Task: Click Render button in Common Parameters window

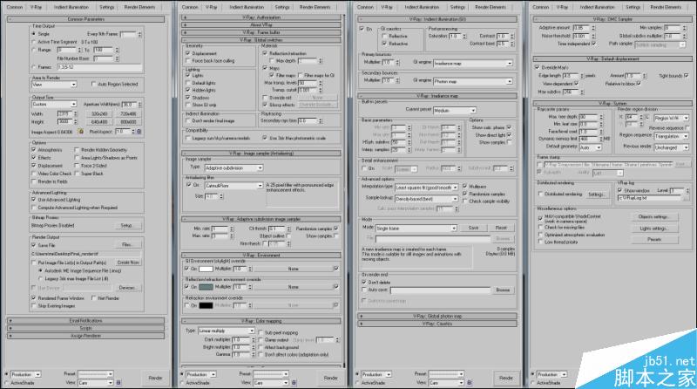Action: [155, 378]
